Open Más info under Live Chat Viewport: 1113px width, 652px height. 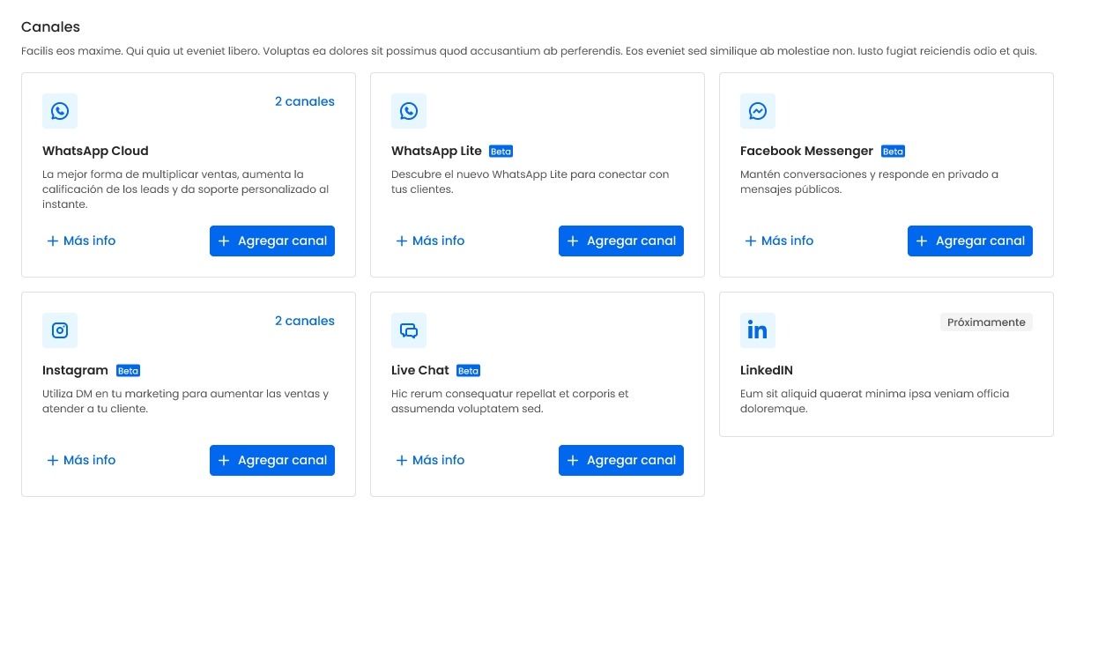[430, 460]
